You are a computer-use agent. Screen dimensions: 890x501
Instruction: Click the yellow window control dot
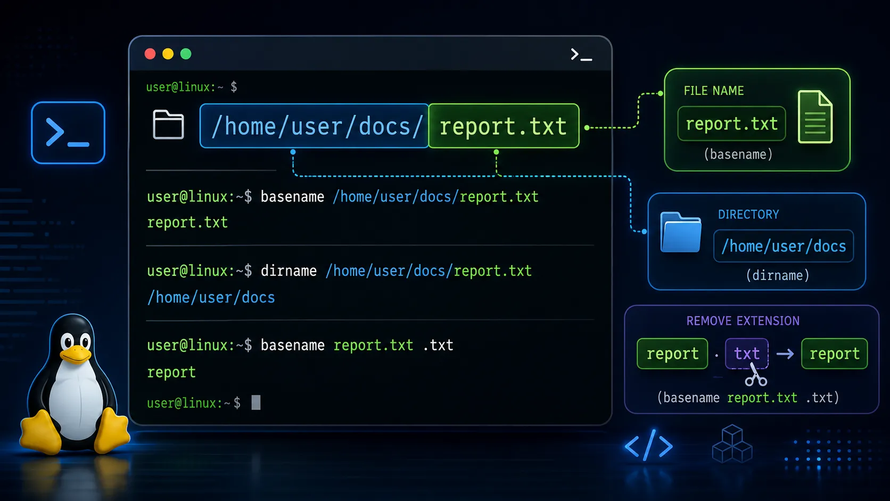click(x=168, y=54)
